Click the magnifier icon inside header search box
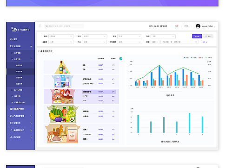 click(46, 26)
